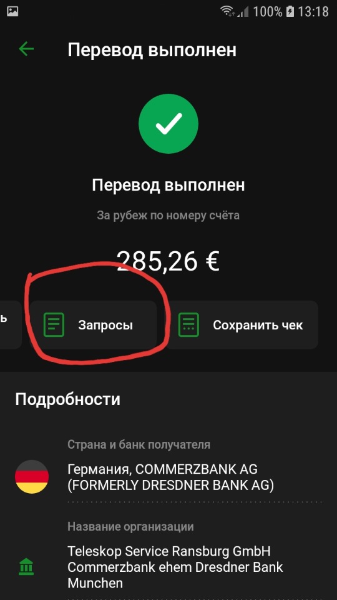Tap the Сохранить чек receipt icon
The height and width of the screenshot is (600, 337).
point(188,325)
